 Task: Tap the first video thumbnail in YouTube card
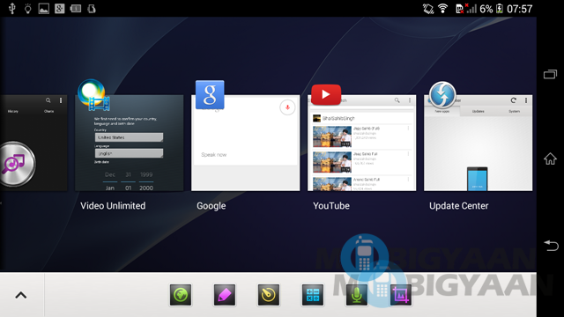pyautogui.click(x=331, y=136)
